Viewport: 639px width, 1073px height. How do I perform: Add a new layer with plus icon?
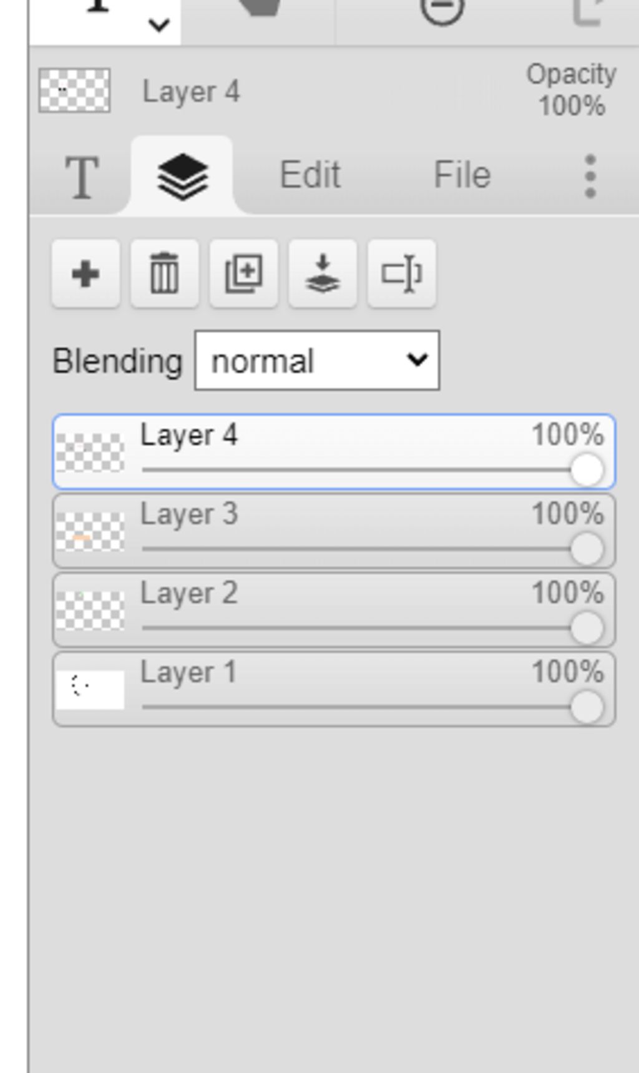(x=85, y=274)
